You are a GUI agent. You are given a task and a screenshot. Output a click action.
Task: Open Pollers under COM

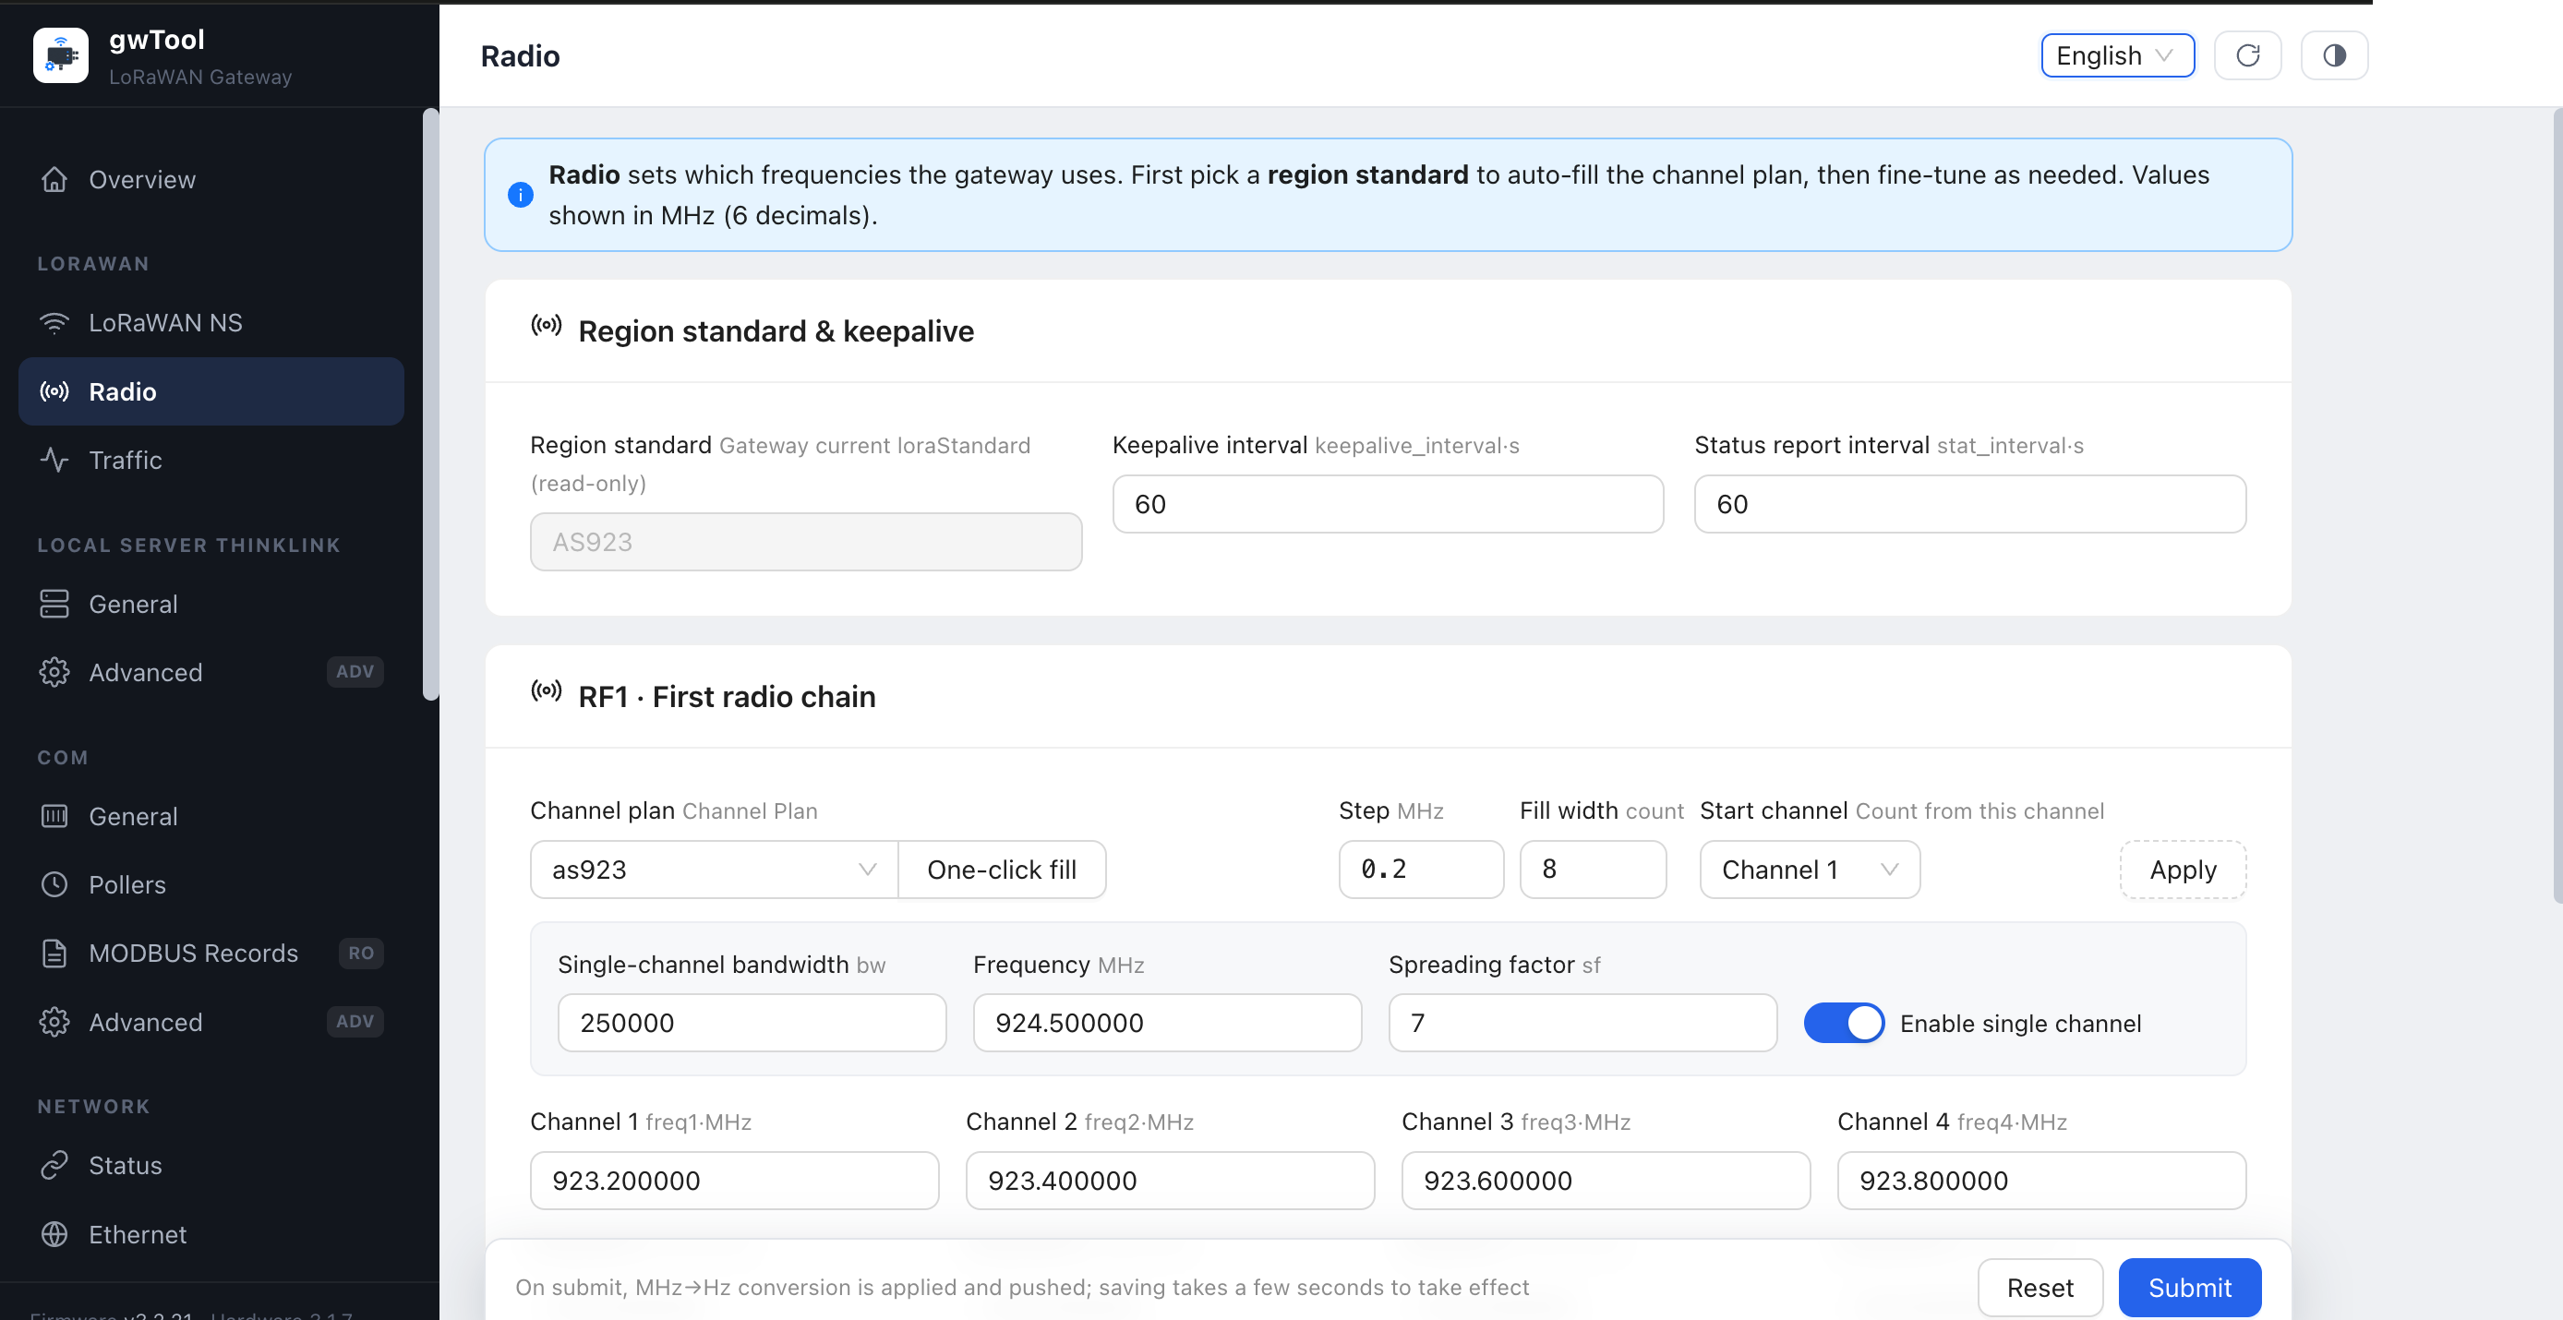pyautogui.click(x=211, y=884)
